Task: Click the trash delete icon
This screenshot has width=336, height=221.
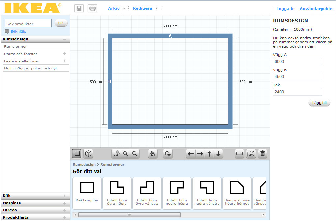Action: point(263,153)
